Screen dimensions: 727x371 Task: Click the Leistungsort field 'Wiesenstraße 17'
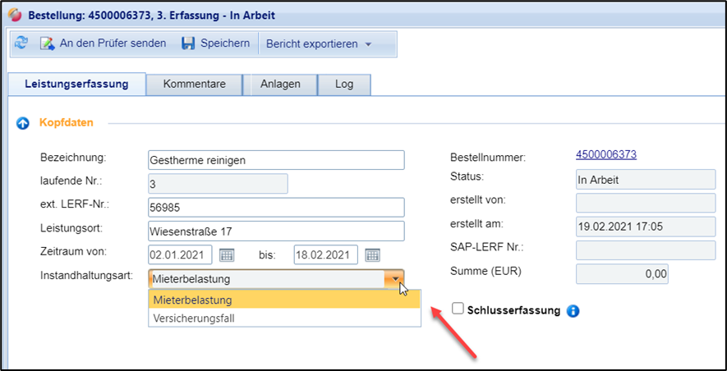pos(276,231)
